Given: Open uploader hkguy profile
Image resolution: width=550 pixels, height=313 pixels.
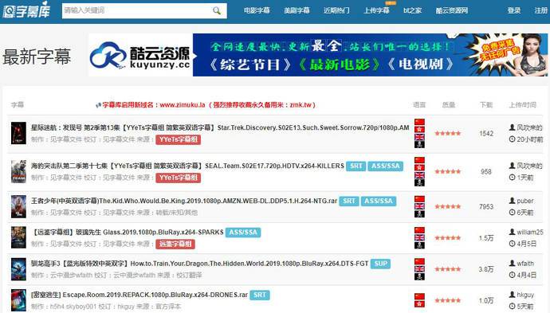Looking at the screenshot, I should point(525,295).
